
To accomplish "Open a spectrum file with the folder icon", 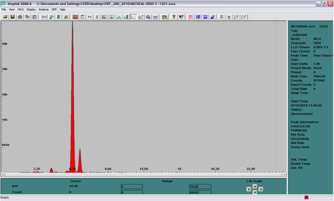I will coord(6,17).
